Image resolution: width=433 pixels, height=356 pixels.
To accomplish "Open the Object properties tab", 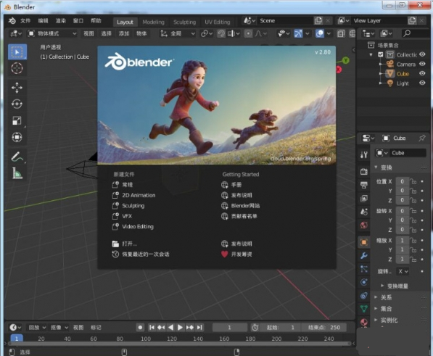I will [x=364, y=242].
